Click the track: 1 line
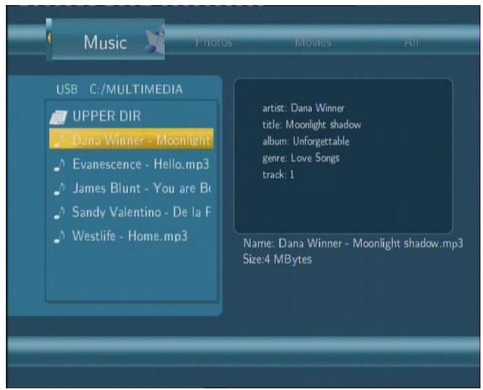Screen dimensions: 483x390 point(278,175)
